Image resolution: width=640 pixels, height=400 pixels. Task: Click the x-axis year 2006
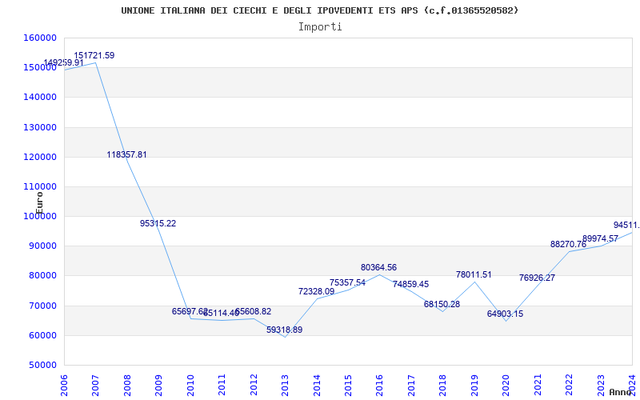(x=64, y=385)
